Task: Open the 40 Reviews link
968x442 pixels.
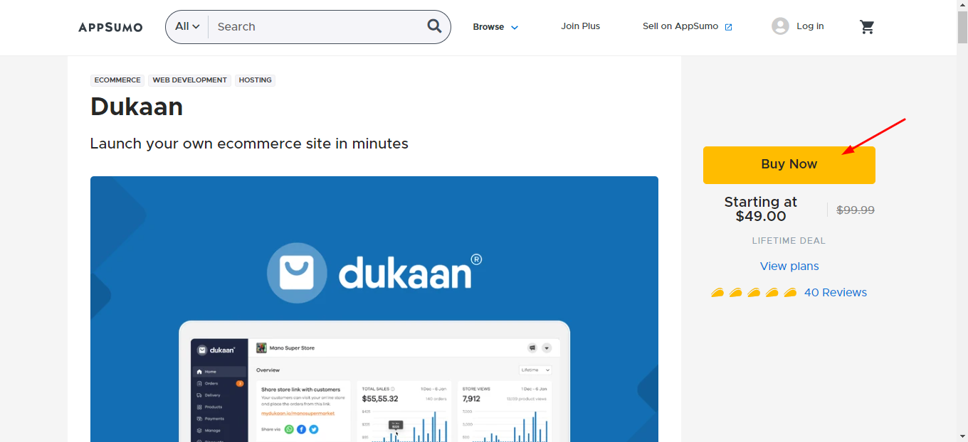Action: (x=835, y=293)
